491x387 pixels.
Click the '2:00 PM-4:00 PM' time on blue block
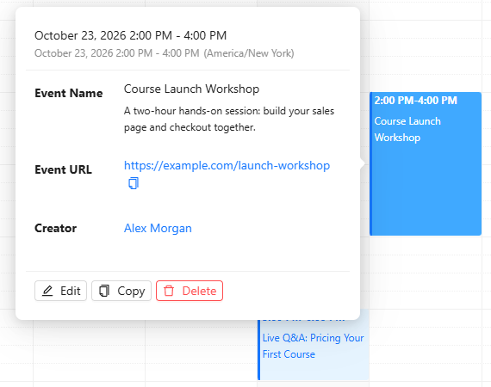click(x=416, y=101)
